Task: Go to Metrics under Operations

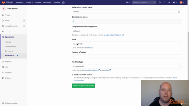Action: [8, 42]
